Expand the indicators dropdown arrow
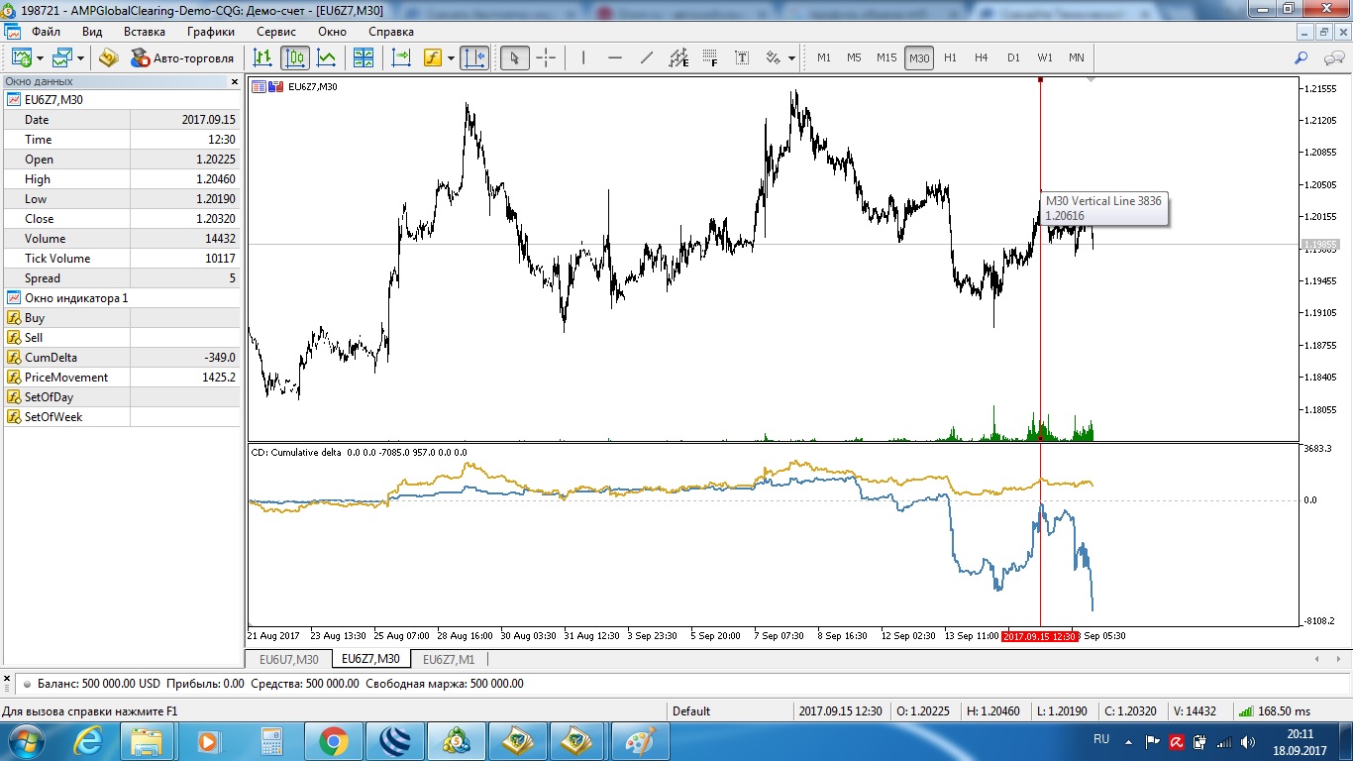This screenshot has width=1353, height=761. tap(451, 57)
